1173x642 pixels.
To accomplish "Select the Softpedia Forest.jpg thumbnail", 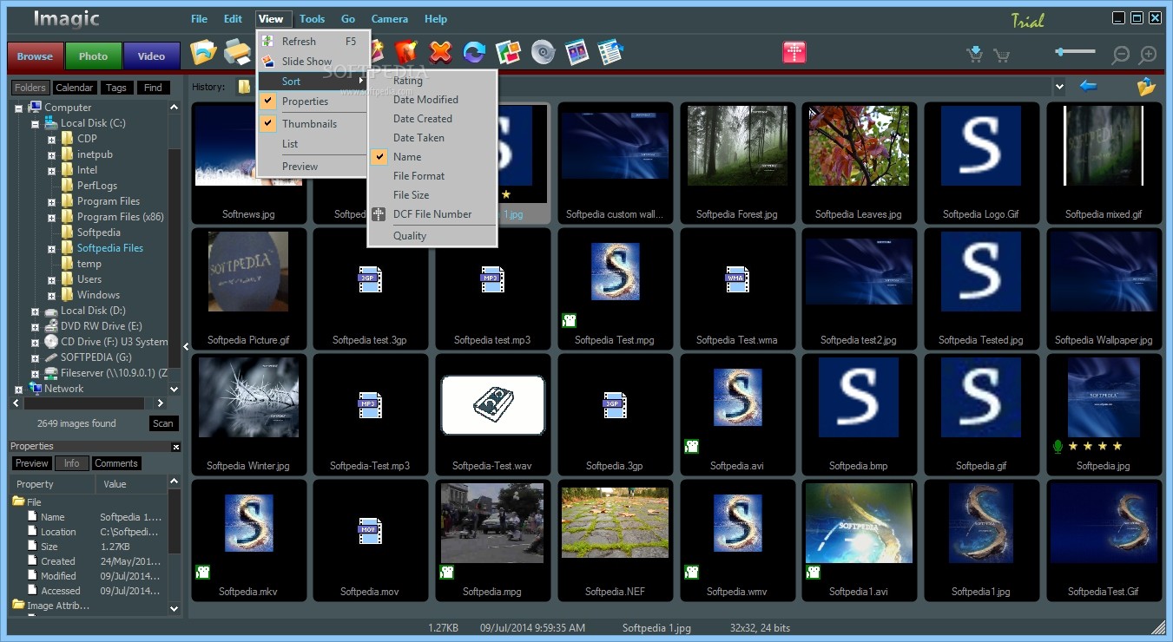I will click(x=737, y=163).
